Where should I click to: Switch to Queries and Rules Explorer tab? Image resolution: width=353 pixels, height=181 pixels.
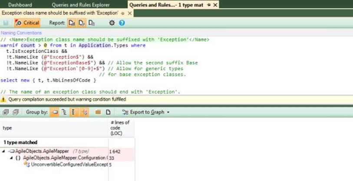(x=81, y=5)
